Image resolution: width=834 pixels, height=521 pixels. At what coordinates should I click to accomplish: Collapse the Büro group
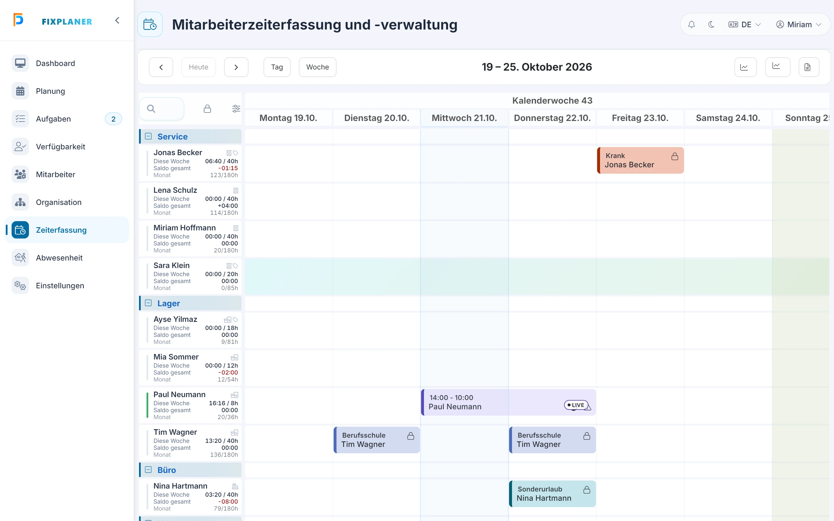148,470
